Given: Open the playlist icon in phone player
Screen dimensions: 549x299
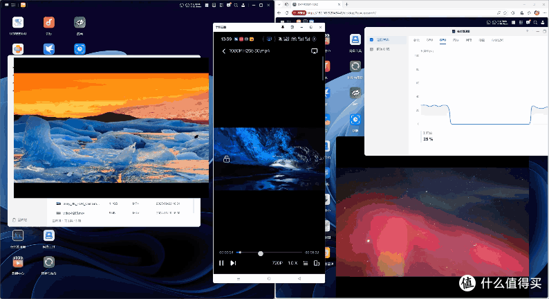Looking at the screenshot, I should [306, 263].
